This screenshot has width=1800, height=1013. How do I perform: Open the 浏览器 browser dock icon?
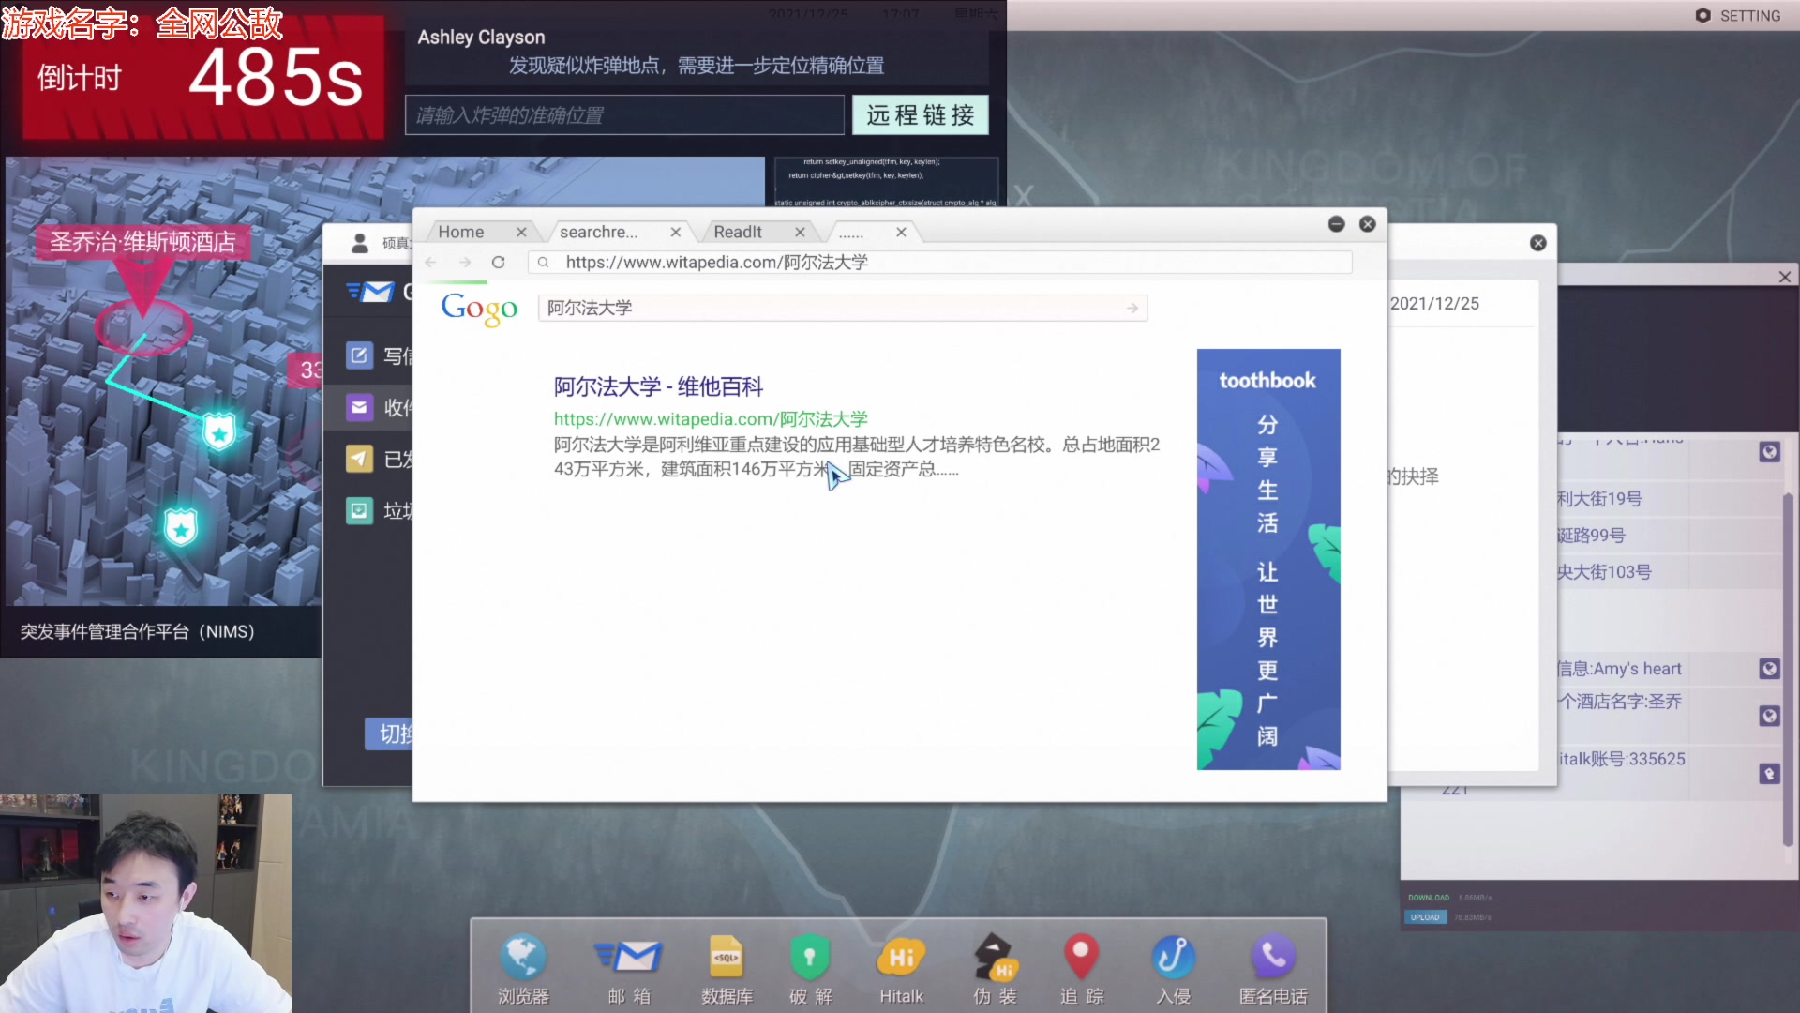click(523, 969)
